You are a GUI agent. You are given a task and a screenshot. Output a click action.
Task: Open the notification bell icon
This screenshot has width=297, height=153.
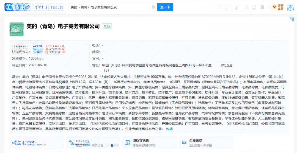pos(262,7)
